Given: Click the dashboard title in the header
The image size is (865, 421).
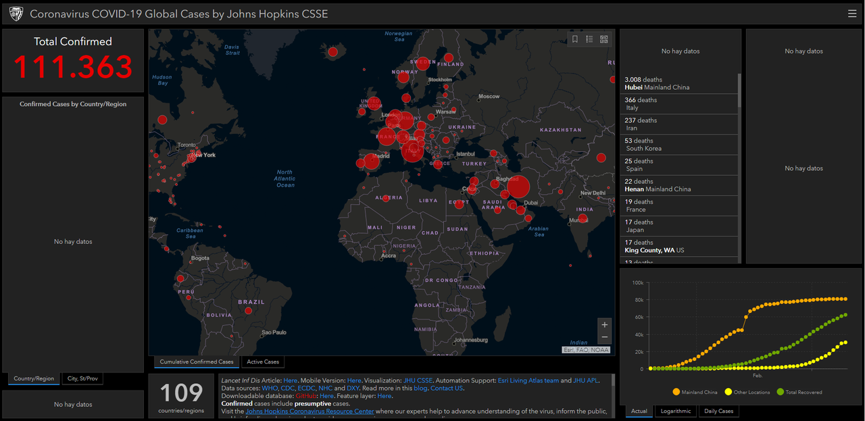Looking at the screenshot, I should tap(178, 14).
